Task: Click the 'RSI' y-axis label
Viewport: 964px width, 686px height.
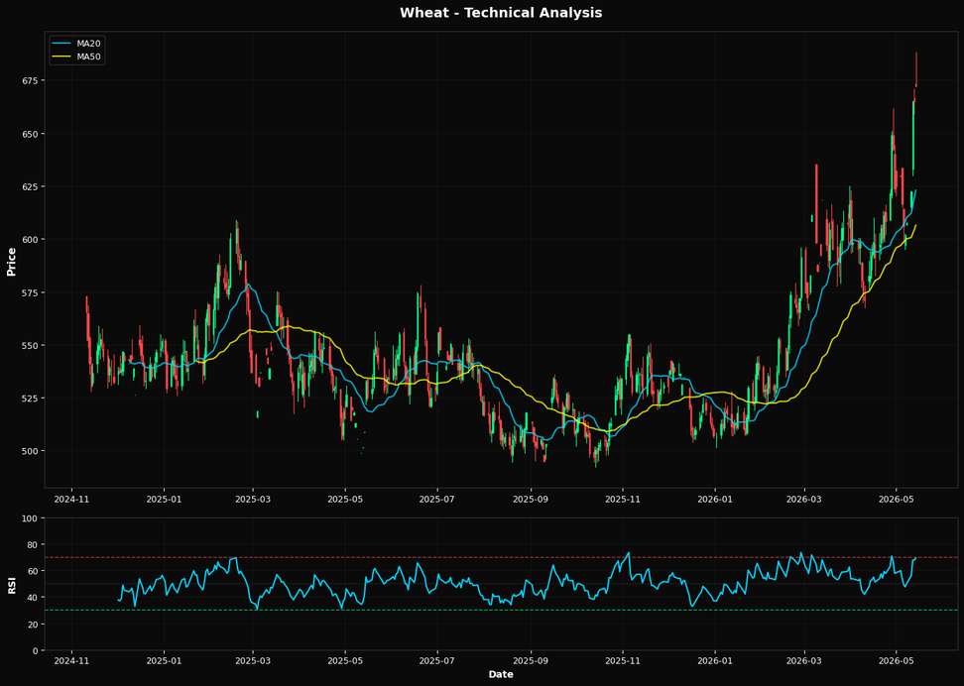Action: tap(11, 585)
